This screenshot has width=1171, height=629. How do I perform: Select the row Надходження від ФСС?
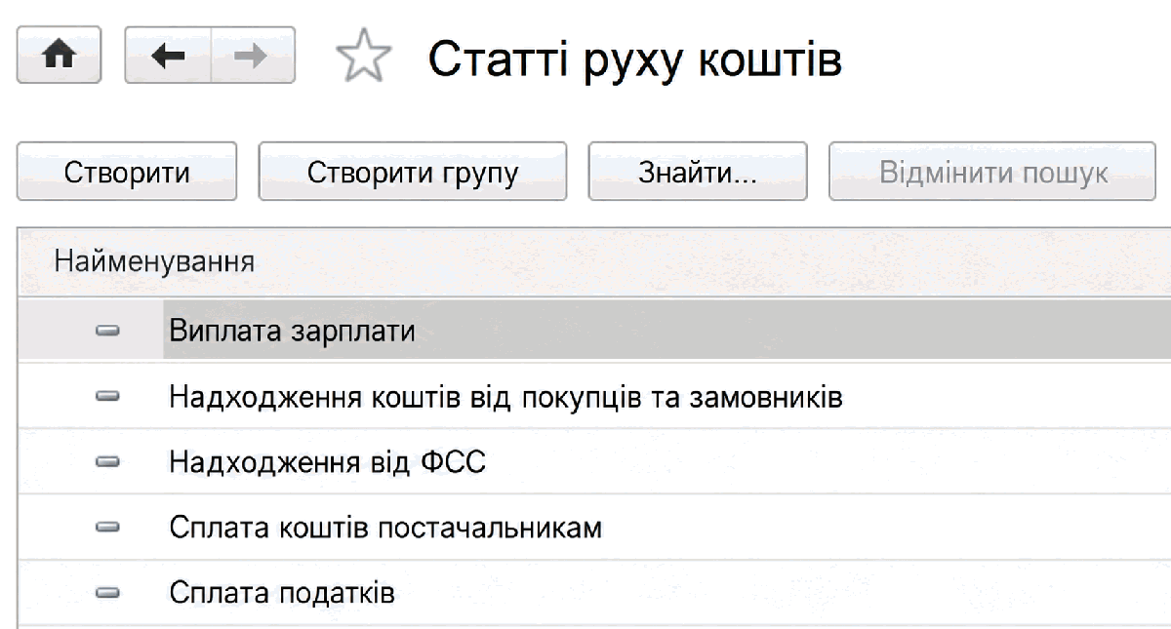tap(594, 462)
